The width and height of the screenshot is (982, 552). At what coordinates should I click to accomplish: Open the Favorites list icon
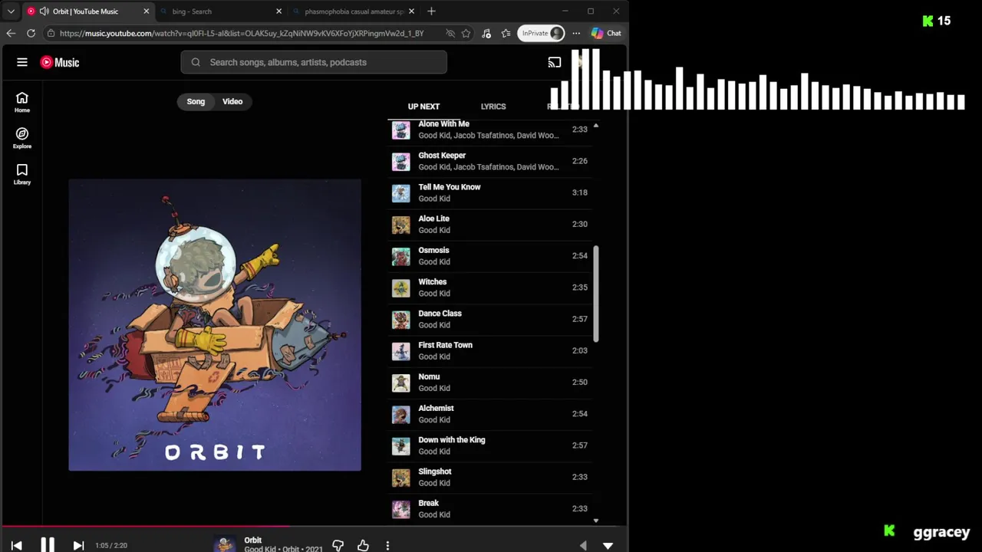pos(506,33)
